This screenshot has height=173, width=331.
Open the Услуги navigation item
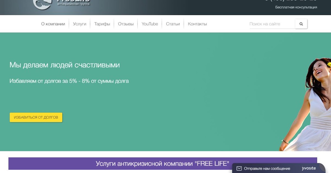tap(79, 24)
